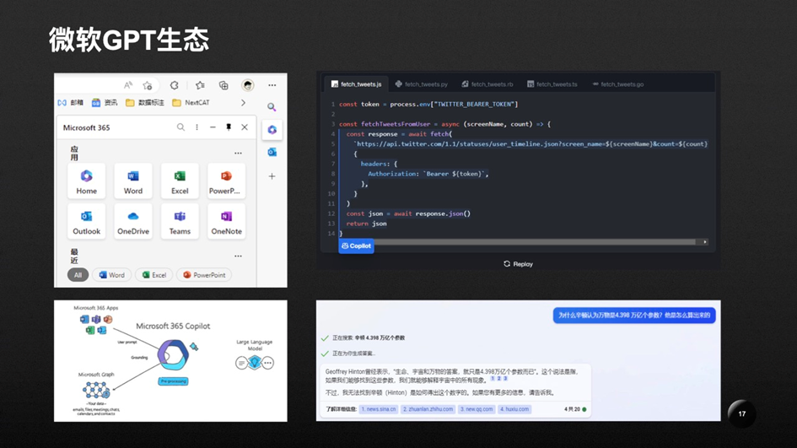Open the OneDrive app tile
Viewport: 797px width, 448px height.
(133, 221)
